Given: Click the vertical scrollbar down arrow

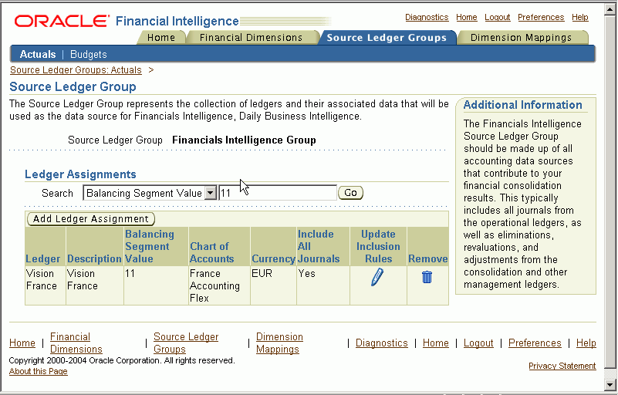Looking at the screenshot, I should (x=610, y=384).
